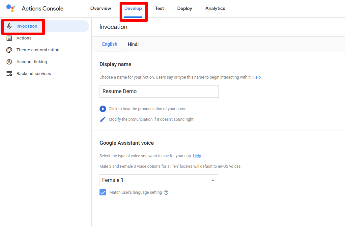The height and width of the screenshot is (226, 345).
Task: Uncheck Match user's language setting
Action: point(103,192)
